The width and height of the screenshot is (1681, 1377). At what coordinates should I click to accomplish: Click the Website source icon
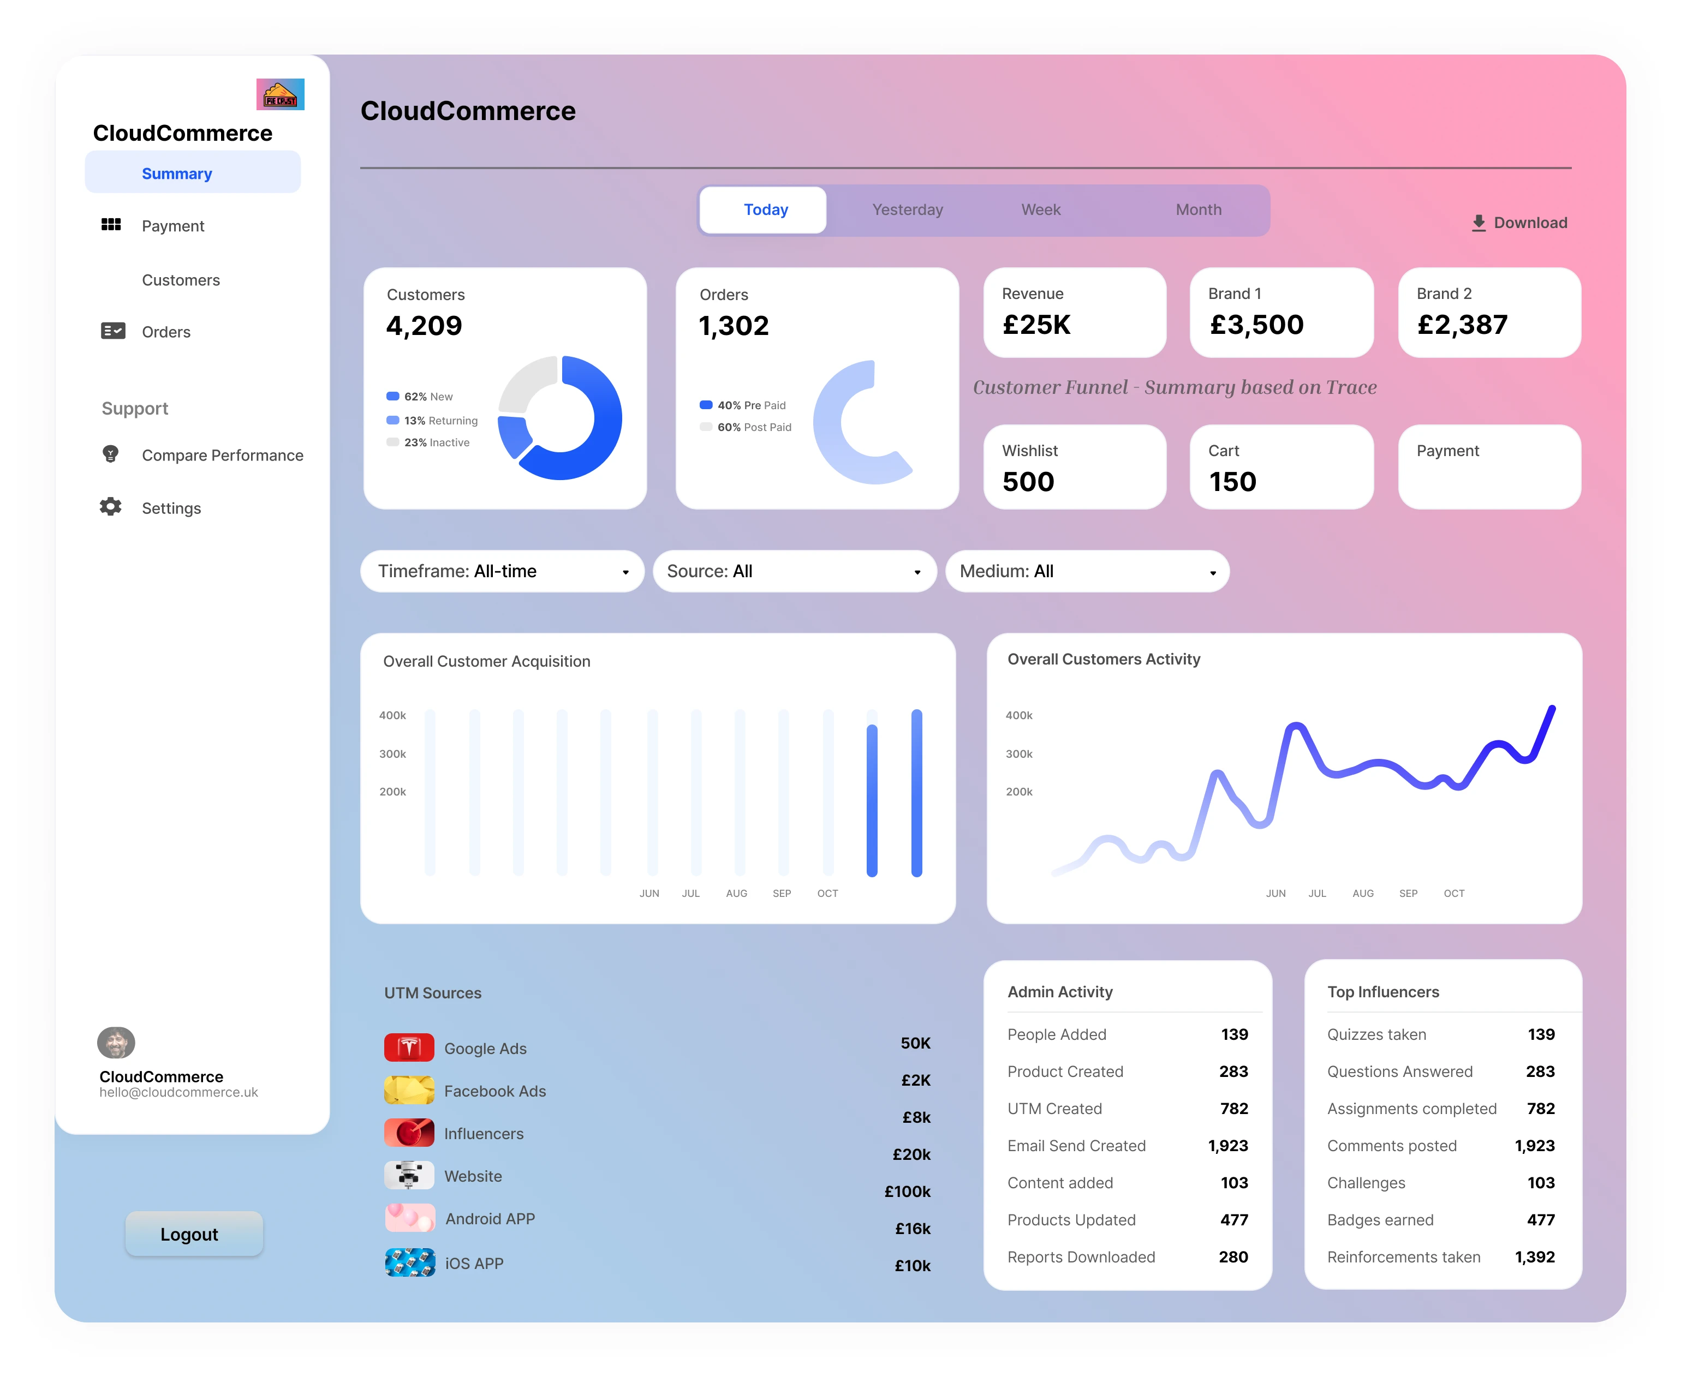tap(409, 1176)
